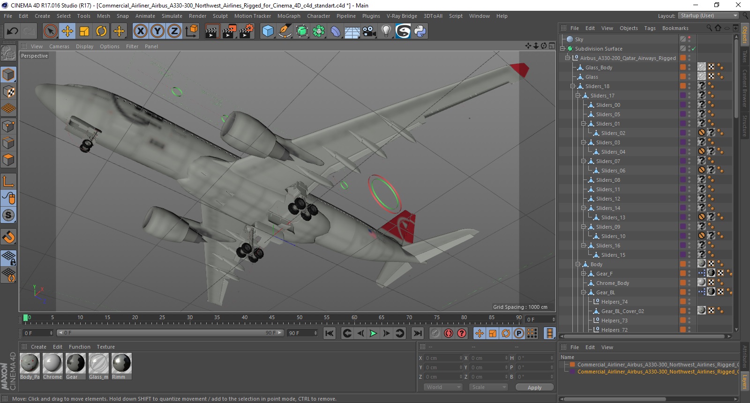Play the animation forward

point(373,333)
